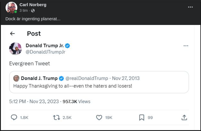Click Donald Trump Jr.'s avatar image
Screen dimensions: 201x131
tap(16, 48)
